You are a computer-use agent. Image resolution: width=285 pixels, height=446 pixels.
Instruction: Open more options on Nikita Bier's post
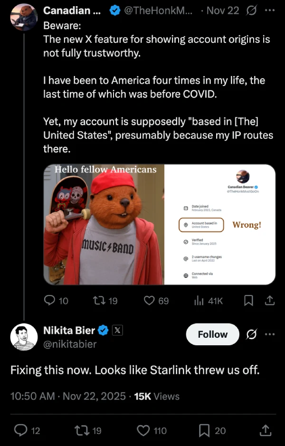(270, 334)
